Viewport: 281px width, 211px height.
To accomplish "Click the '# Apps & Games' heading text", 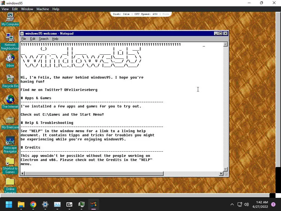I will (x=36, y=98).
